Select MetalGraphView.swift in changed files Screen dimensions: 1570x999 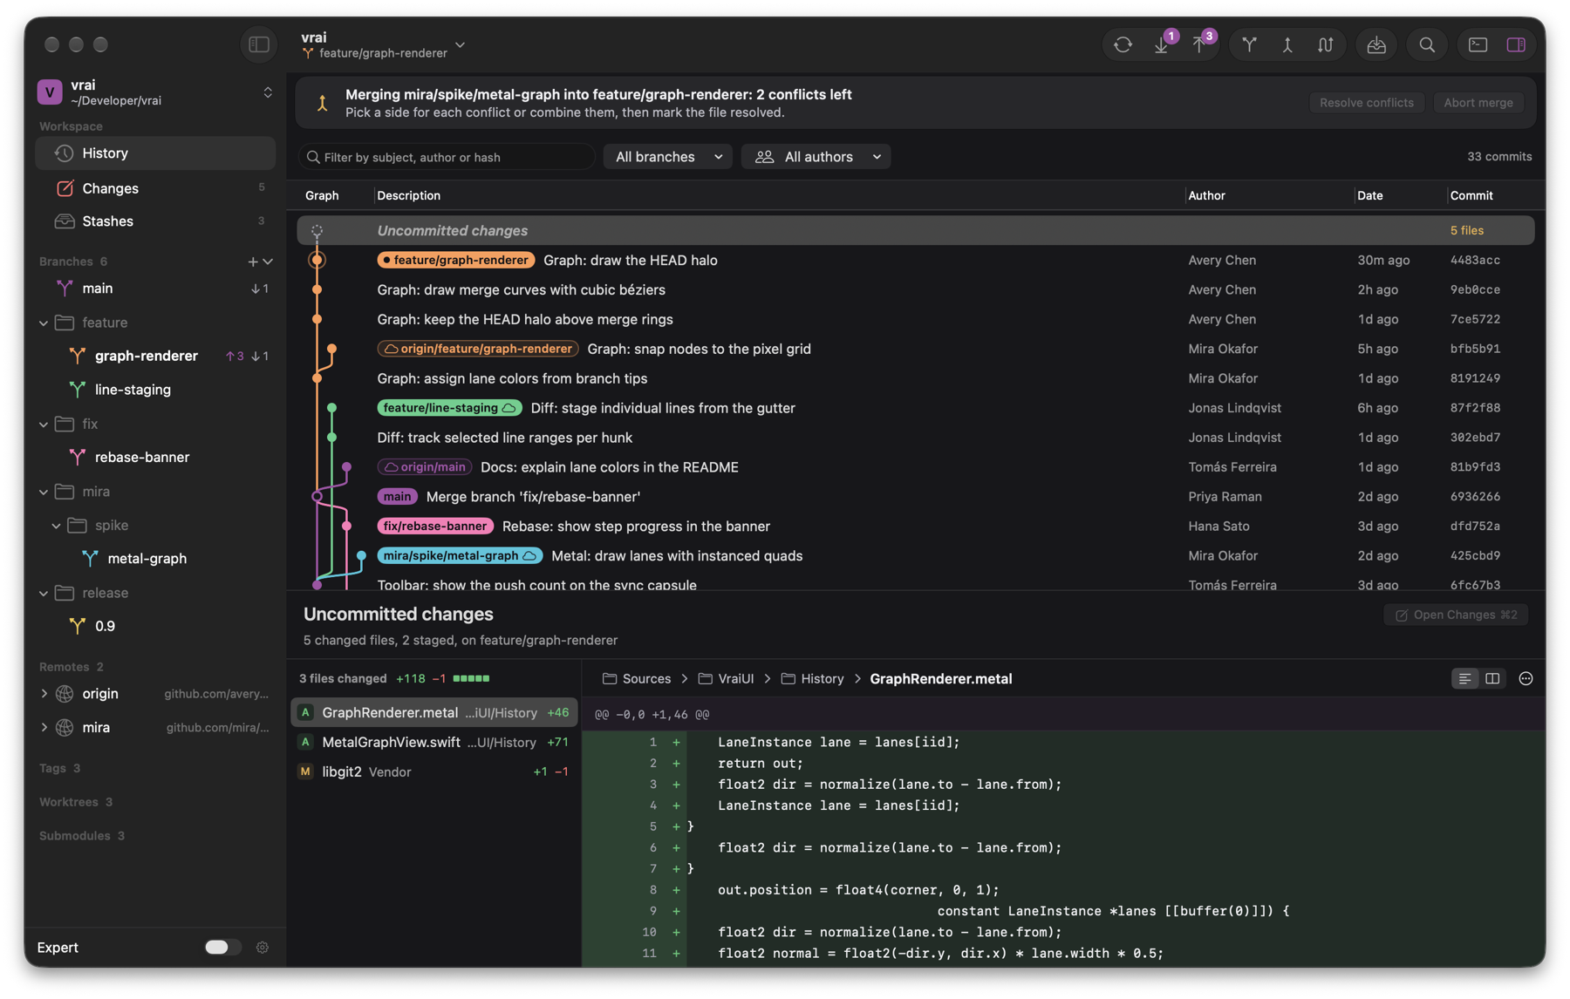pyautogui.click(x=433, y=743)
